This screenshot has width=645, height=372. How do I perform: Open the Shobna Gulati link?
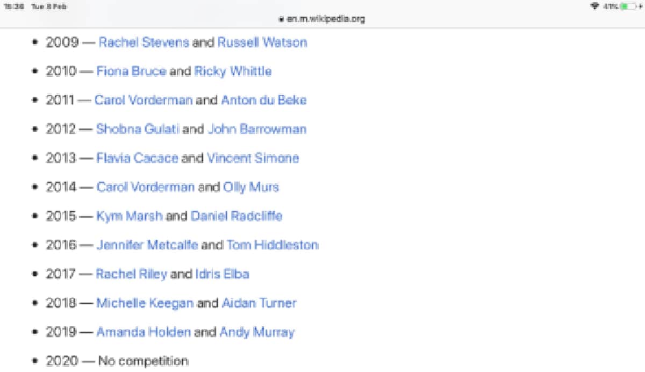(x=138, y=130)
